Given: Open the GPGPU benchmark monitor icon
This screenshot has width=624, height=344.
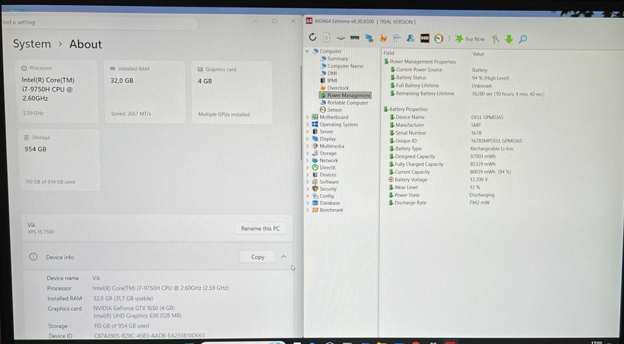Looking at the screenshot, I should [x=369, y=38].
